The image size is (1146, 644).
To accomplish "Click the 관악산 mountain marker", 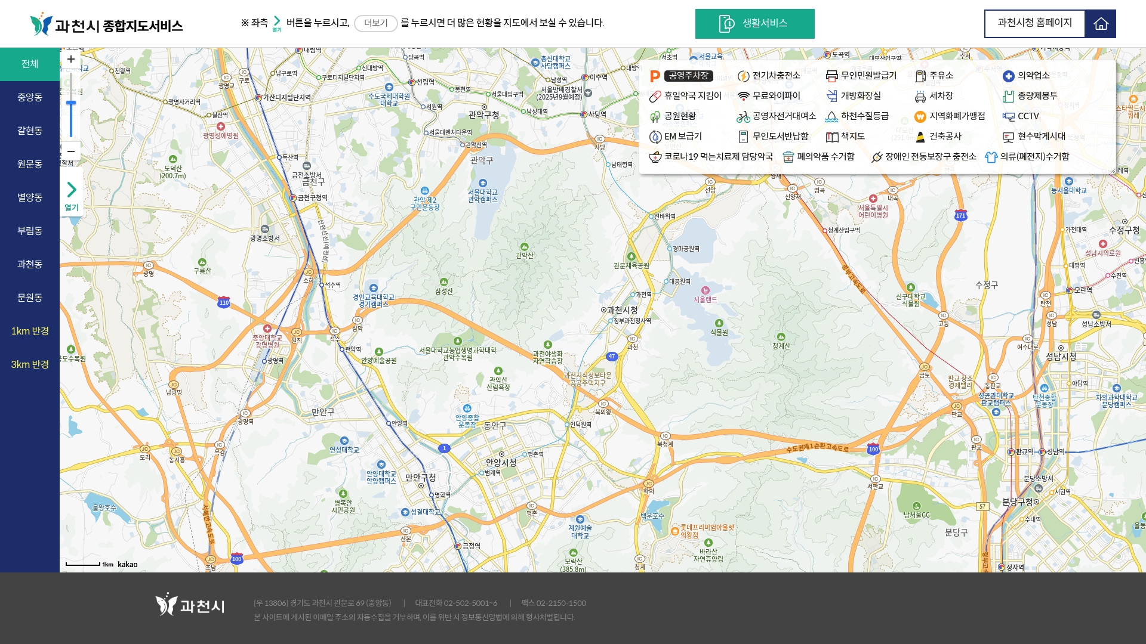I will click(x=525, y=251).
